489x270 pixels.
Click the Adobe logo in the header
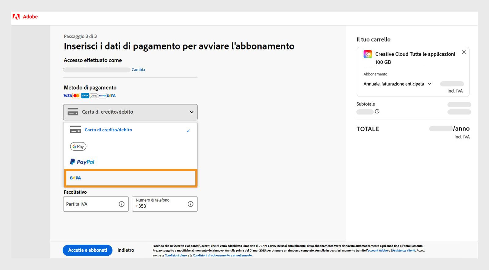coord(25,16)
